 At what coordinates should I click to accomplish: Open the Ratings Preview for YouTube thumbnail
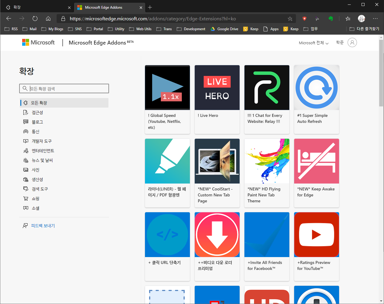(x=317, y=235)
